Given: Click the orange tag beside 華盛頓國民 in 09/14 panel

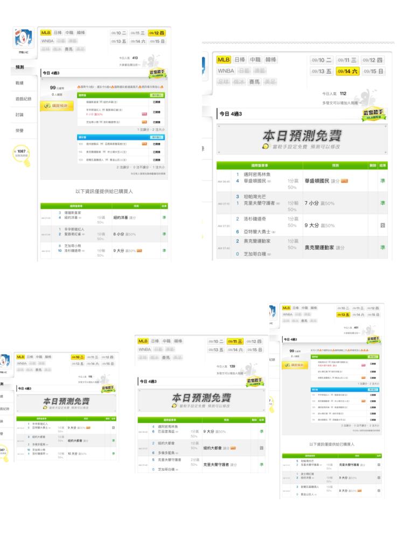Looking at the screenshot, I should pos(345,181).
